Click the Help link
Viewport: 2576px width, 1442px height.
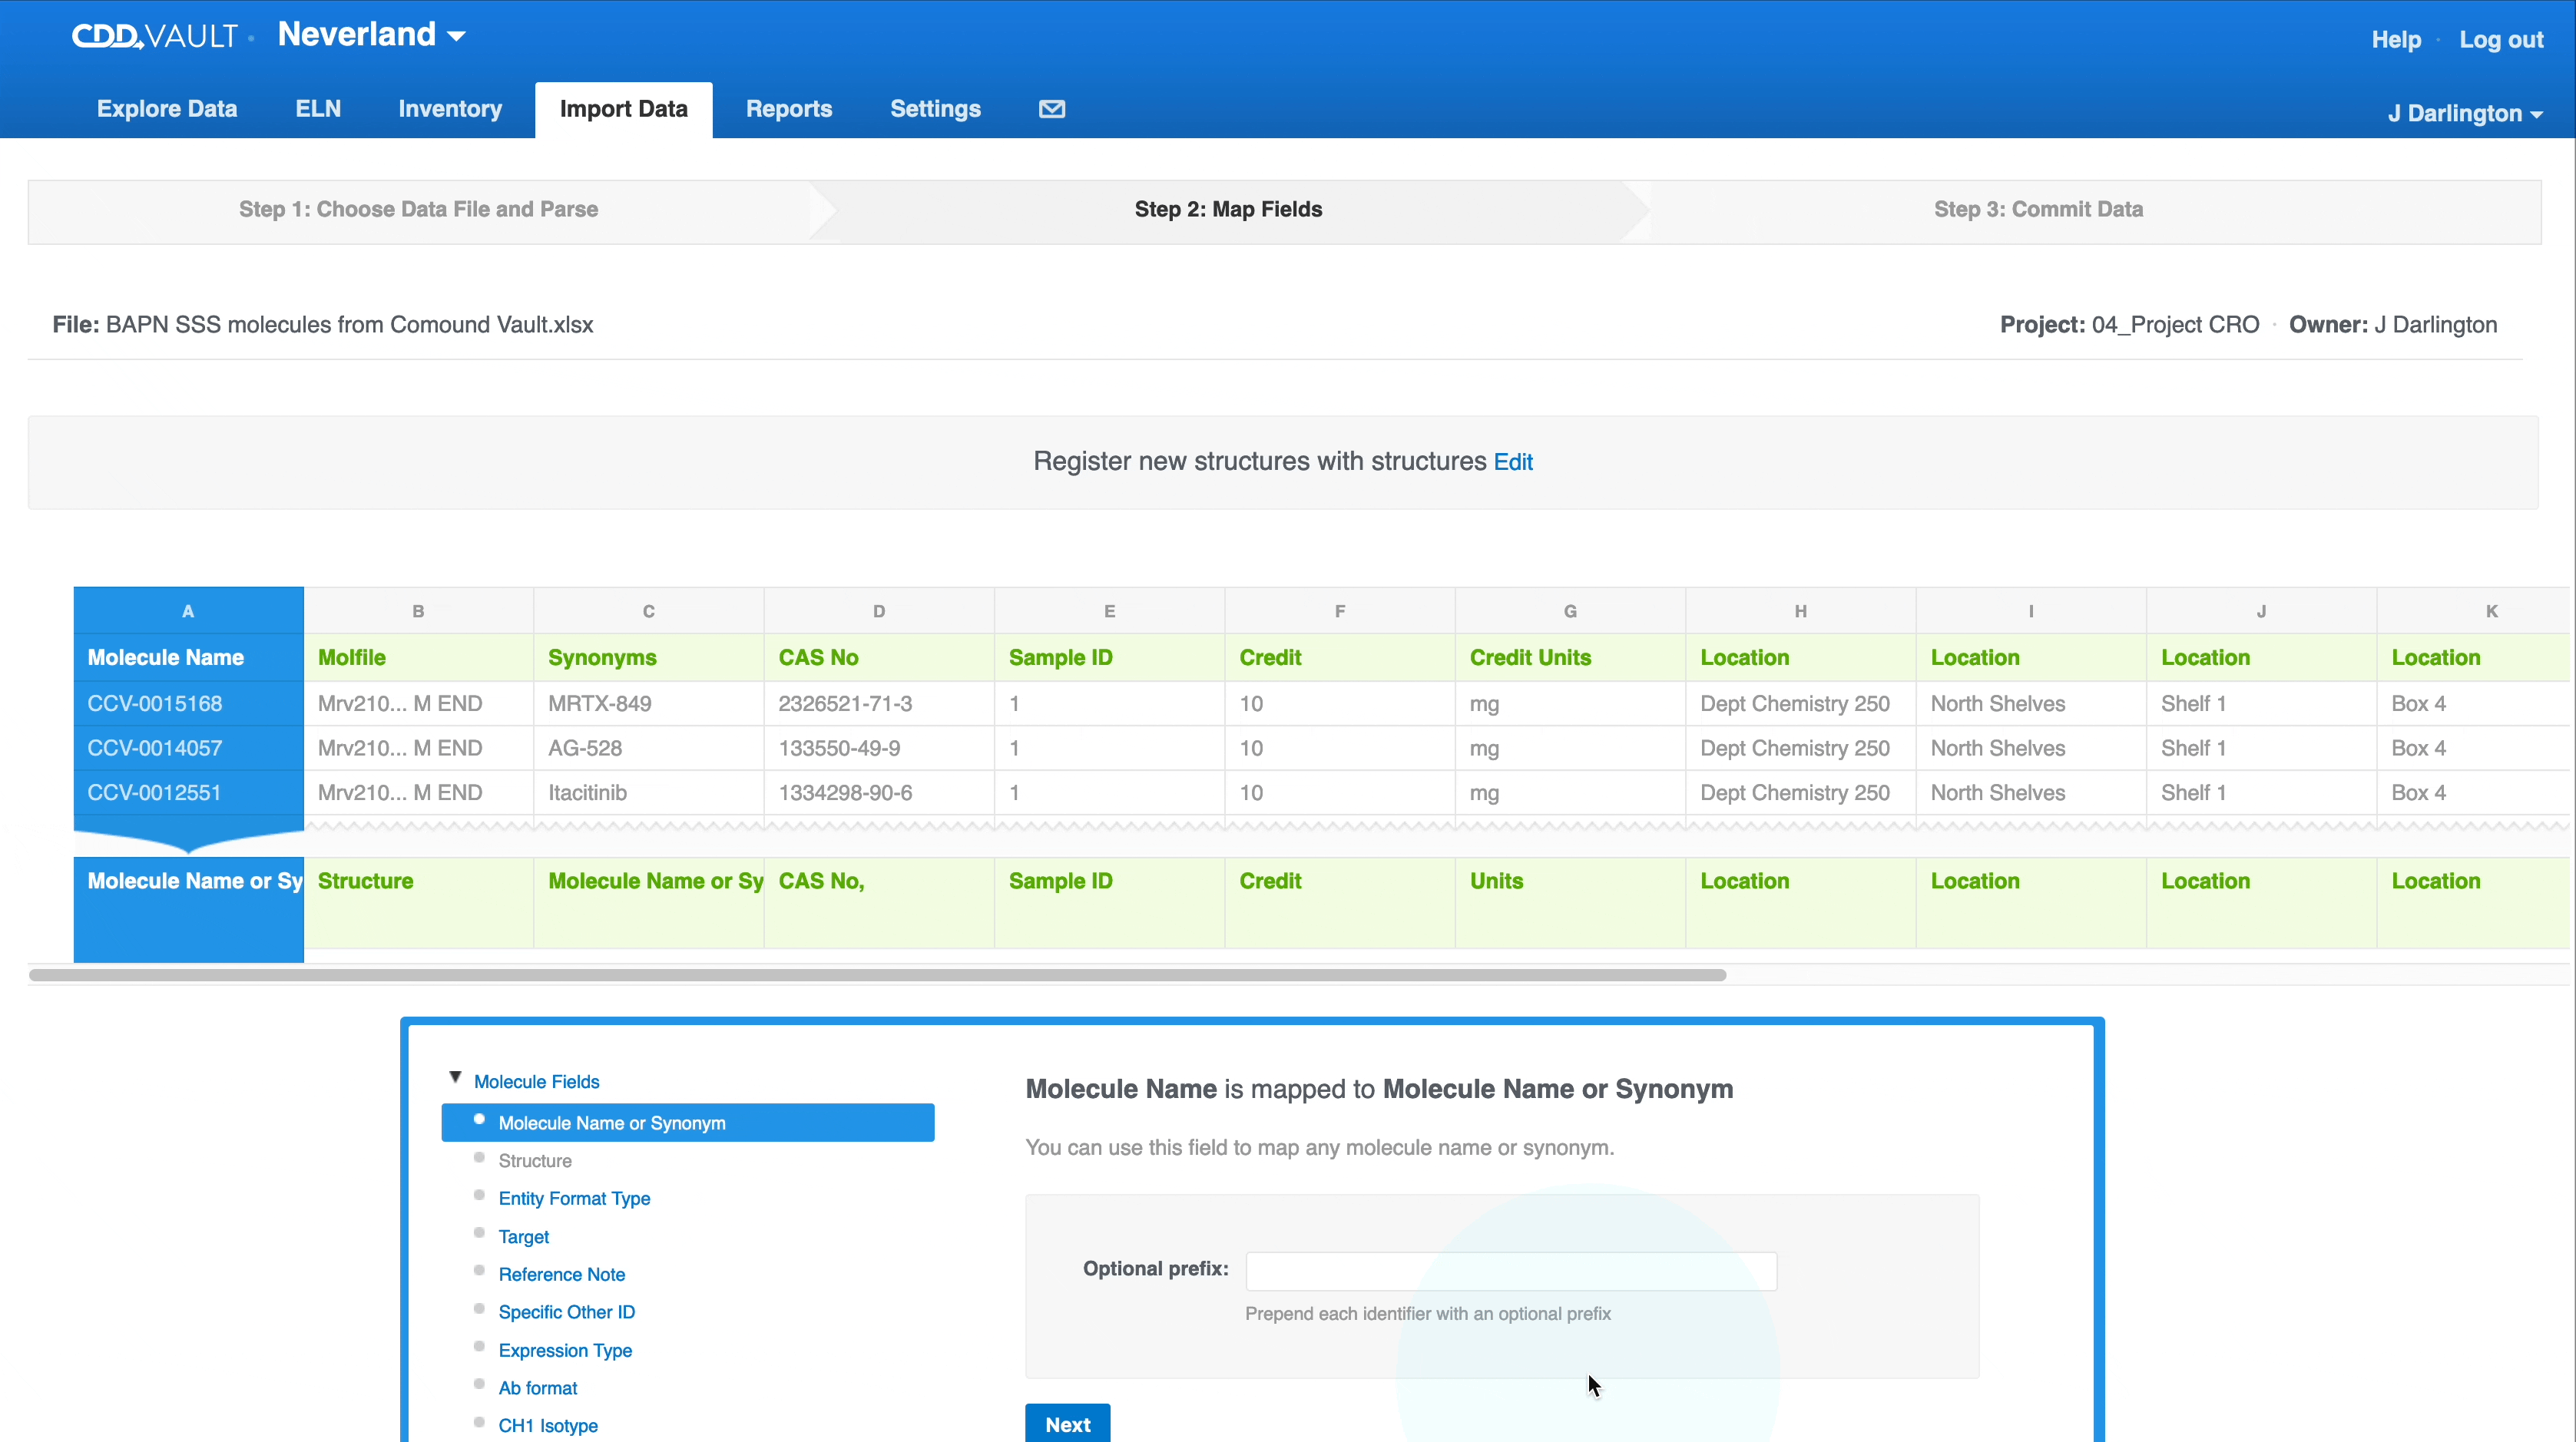pyautogui.click(x=2396, y=40)
